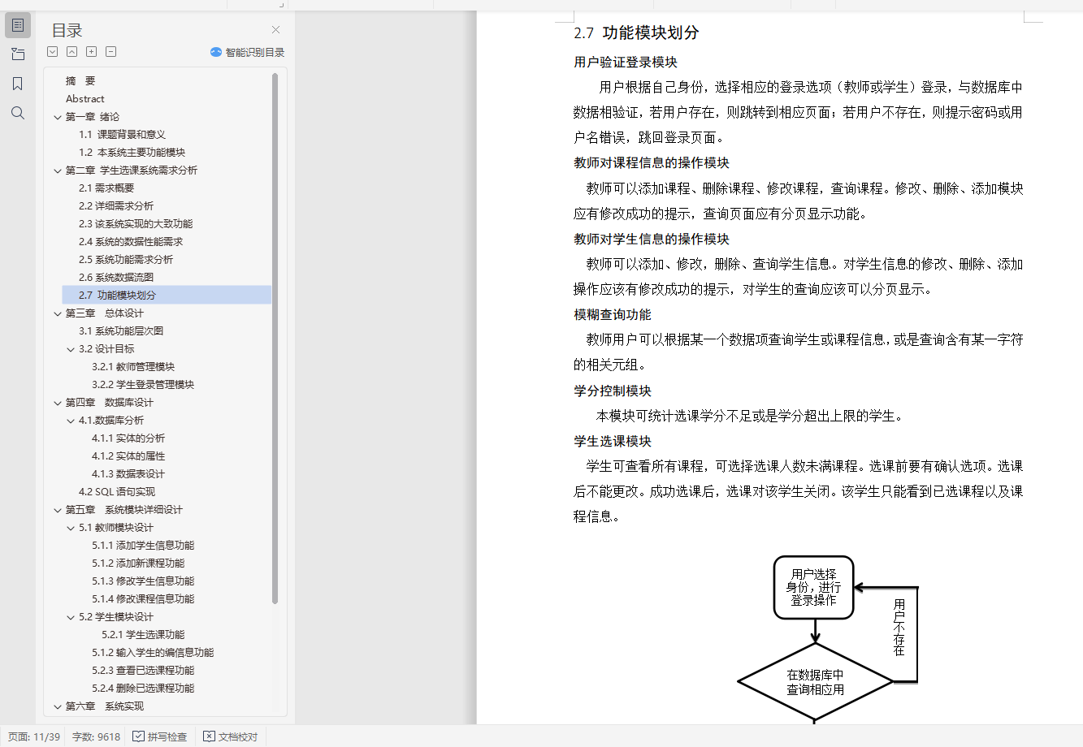The image size is (1083, 747).
Task: Click the plus box heading level icon
Action: pyautogui.click(x=92, y=52)
